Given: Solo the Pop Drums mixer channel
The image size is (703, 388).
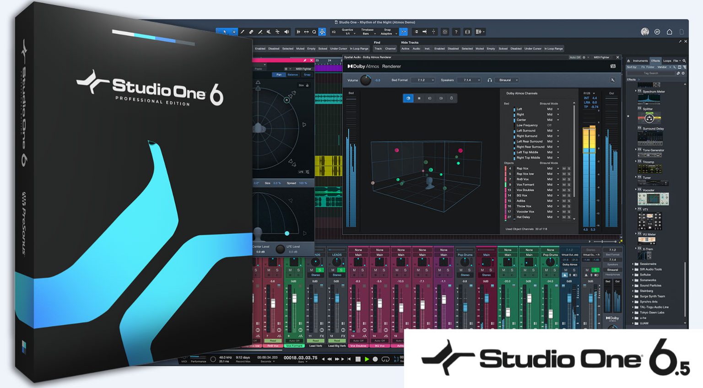Looking at the screenshot, I should pyautogui.click(x=469, y=270).
